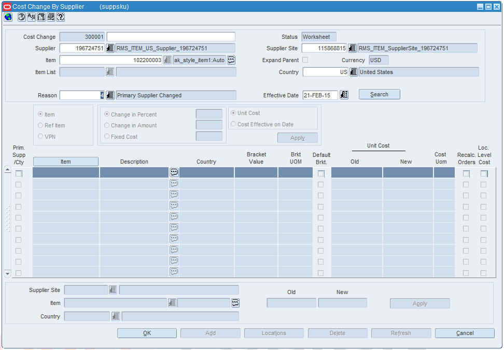This screenshot has height=350, width=504.
Task: Click the Refresh button
Action: pos(401,333)
